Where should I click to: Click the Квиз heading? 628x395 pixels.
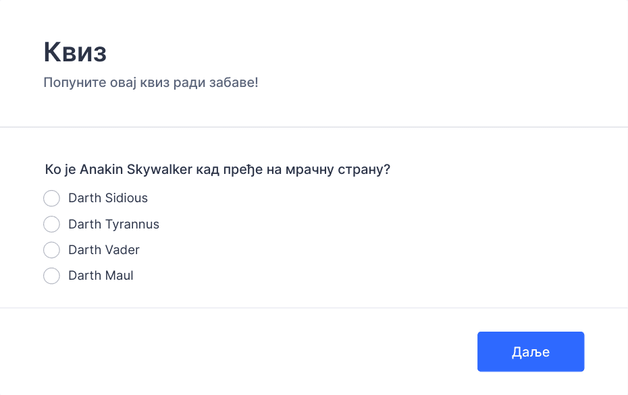(x=76, y=52)
